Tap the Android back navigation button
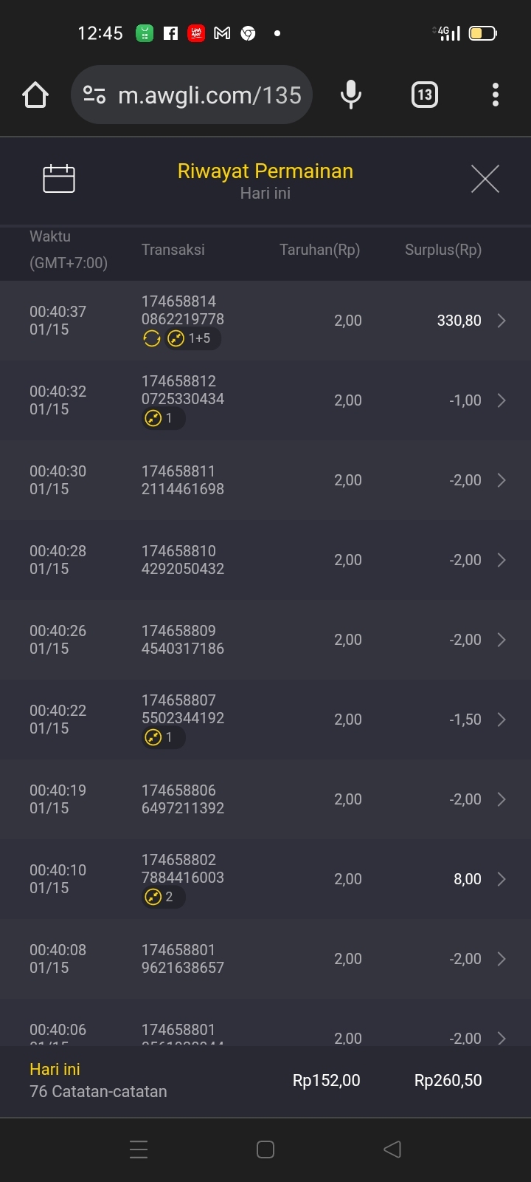The height and width of the screenshot is (1182, 531). (392, 1149)
